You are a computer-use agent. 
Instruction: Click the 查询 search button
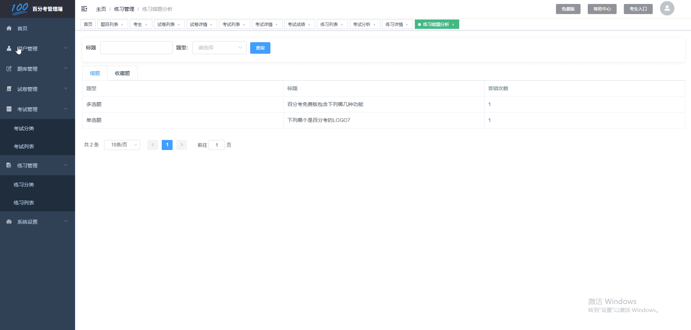260,48
